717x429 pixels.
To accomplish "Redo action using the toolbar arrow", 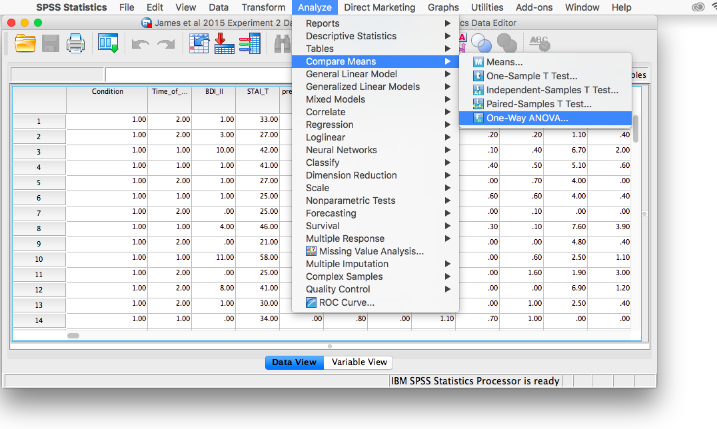I will pyautogui.click(x=166, y=44).
